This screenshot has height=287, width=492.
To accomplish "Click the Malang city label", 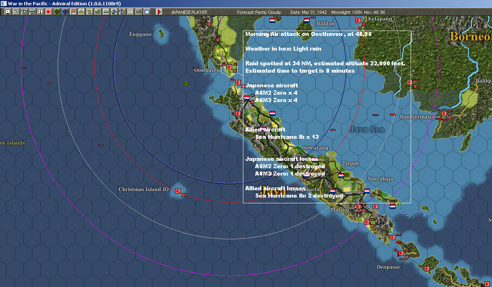I will click(x=340, y=210).
